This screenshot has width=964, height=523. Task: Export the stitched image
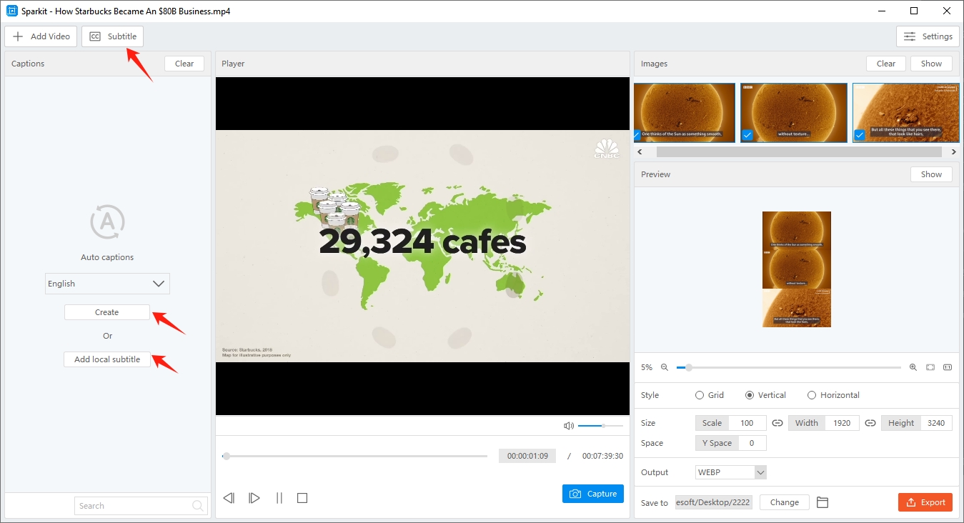(925, 502)
